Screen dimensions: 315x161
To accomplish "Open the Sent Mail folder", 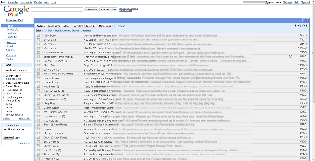I will click(12, 33).
